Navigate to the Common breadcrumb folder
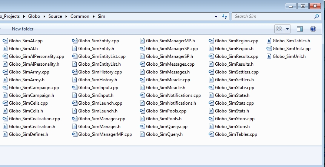The height and width of the screenshot is (167, 325). [x=80, y=16]
